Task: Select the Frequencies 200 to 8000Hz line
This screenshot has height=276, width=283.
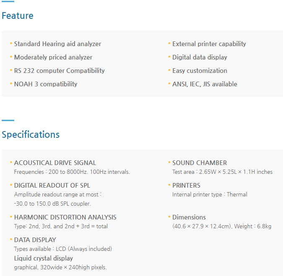Action: click(x=72, y=172)
